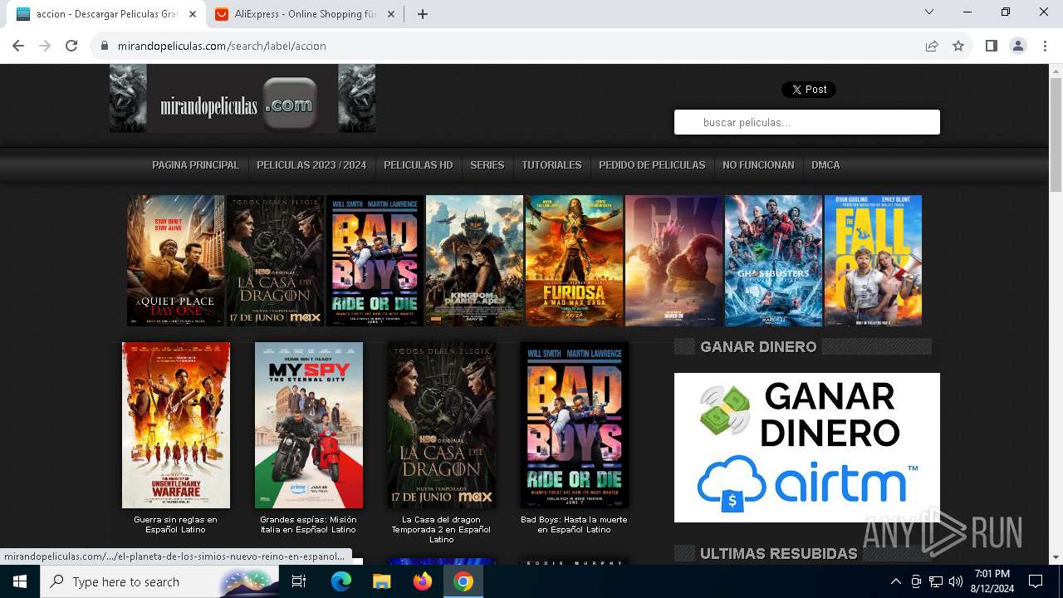Click the Type here to search box
The image size is (1063, 598).
pos(159,581)
